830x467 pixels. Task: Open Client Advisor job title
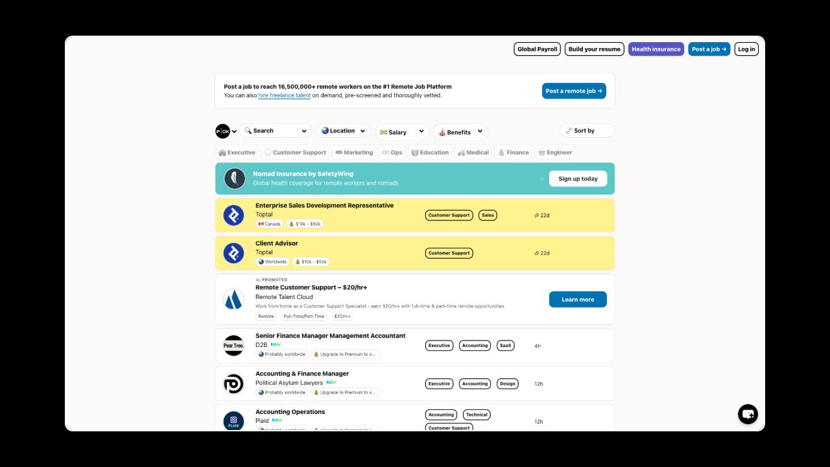tap(277, 244)
